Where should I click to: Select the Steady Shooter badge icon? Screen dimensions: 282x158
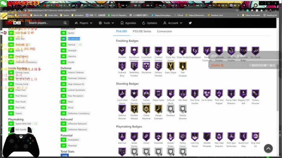click(x=183, y=109)
